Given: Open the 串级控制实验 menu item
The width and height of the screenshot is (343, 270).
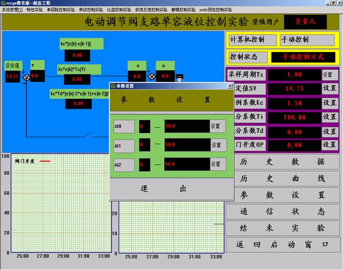Looking at the screenshot, I should pyautogui.click(x=91, y=10).
